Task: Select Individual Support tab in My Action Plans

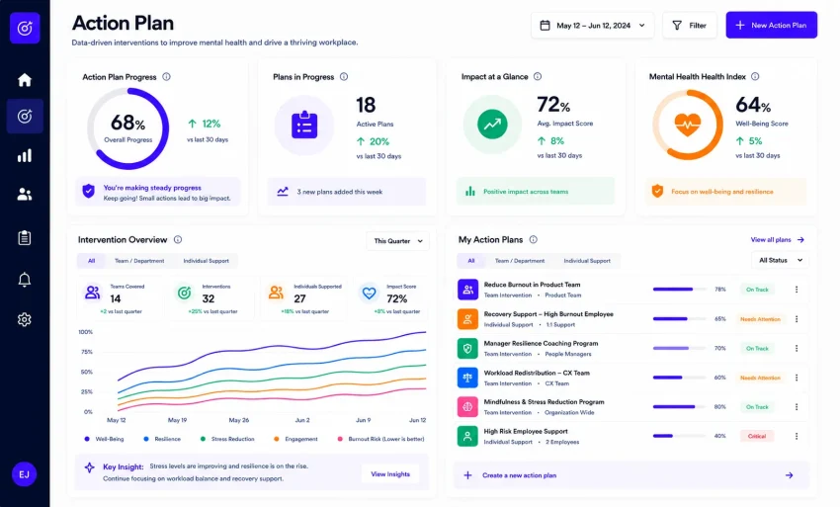Action: click(587, 261)
